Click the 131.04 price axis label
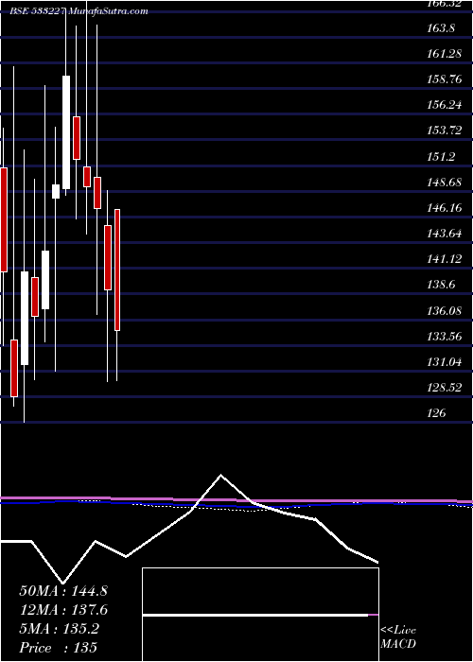 tap(445, 362)
